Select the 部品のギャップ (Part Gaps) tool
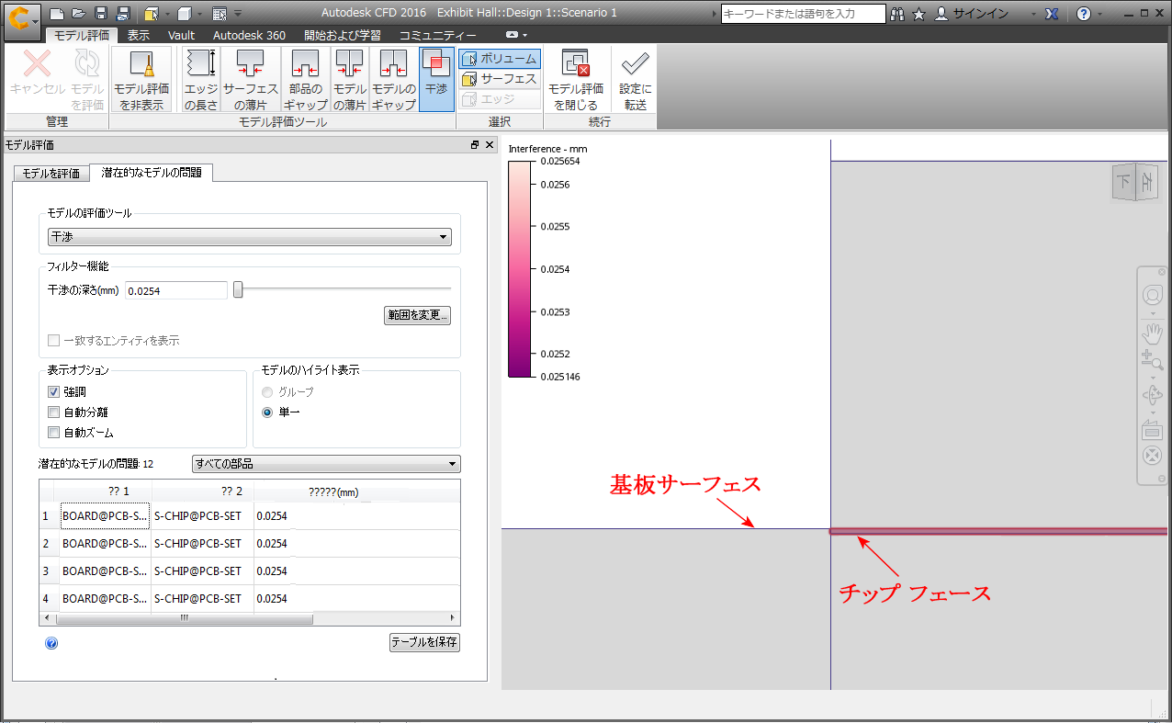The image size is (1172, 723). [x=305, y=79]
